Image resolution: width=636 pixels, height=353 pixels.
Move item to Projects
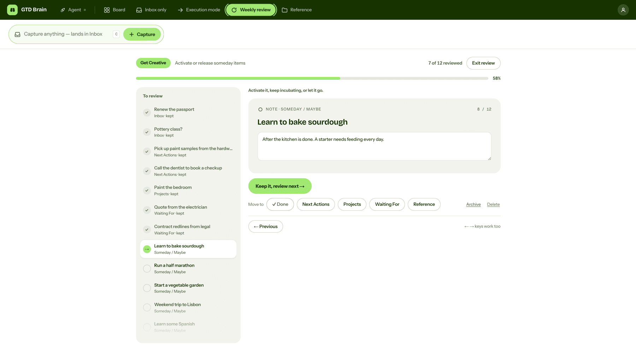point(352,204)
